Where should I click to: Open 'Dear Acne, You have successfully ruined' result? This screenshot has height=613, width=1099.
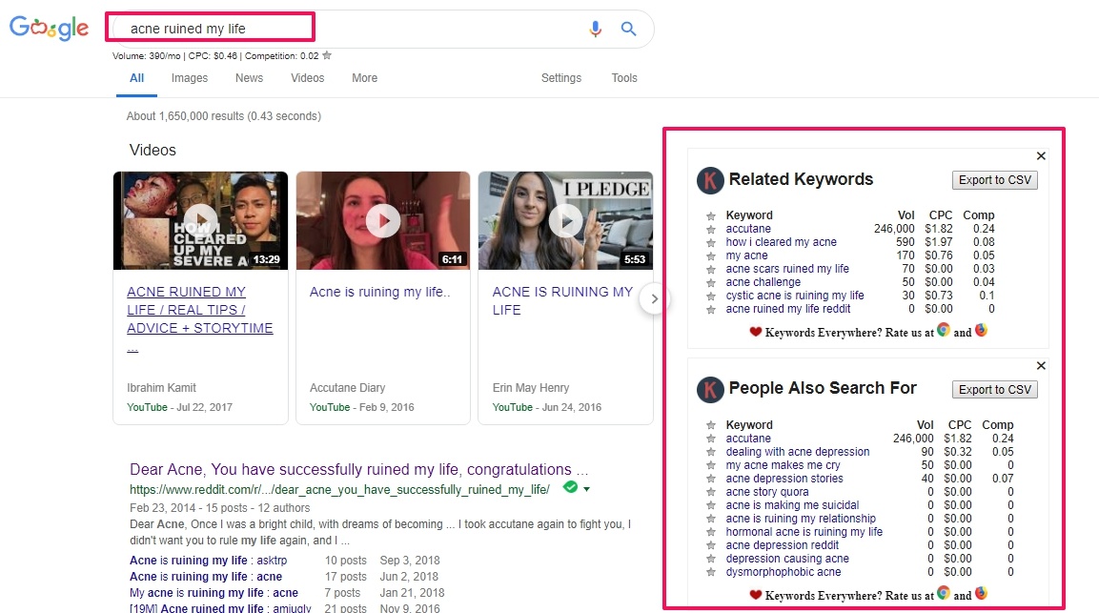tap(358, 469)
